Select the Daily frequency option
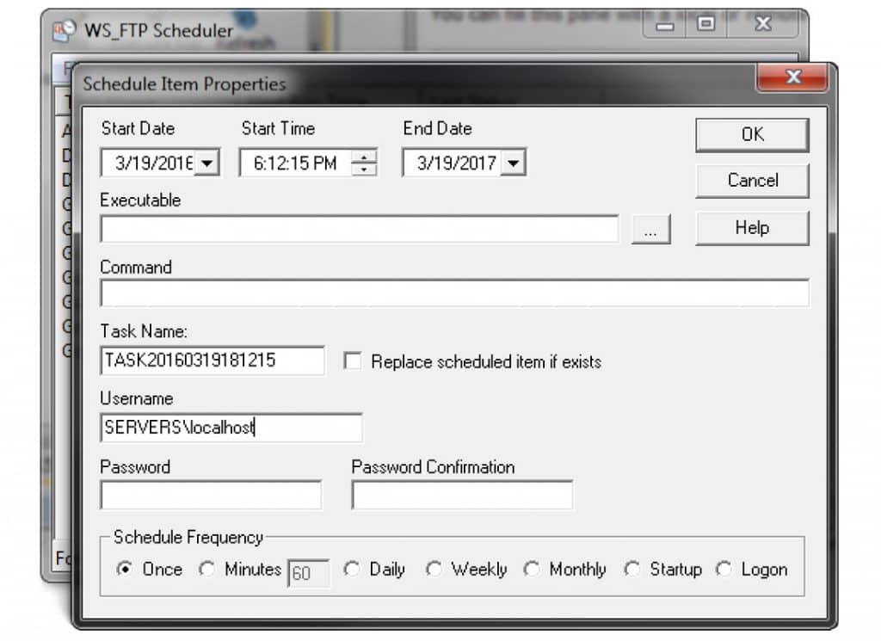The width and height of the screenshot is (881, 641). (x=352, y=569)
